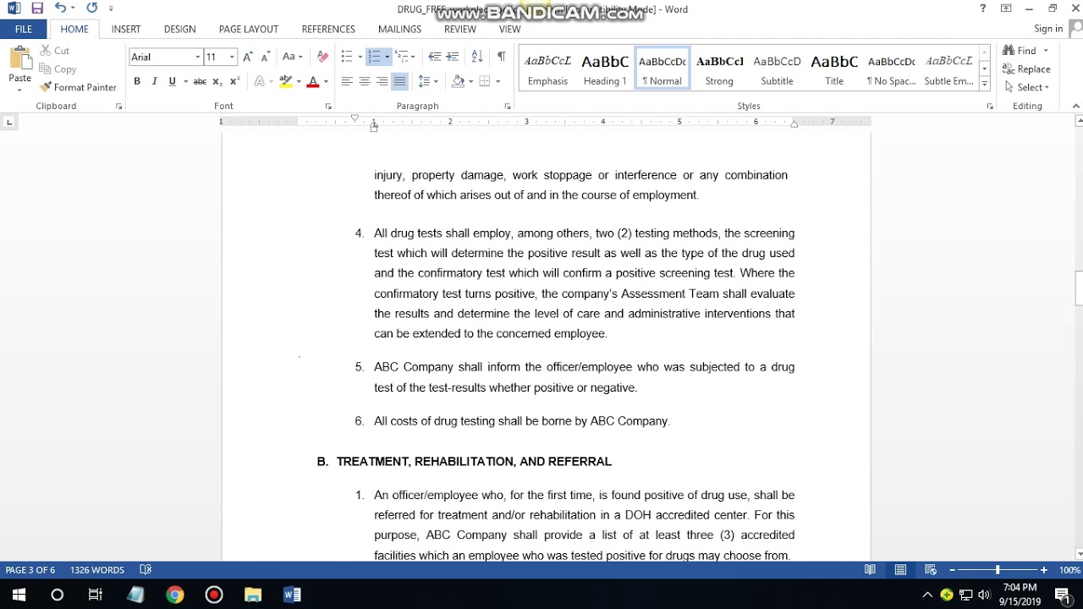1083x609 pixels.
Task: Expand the Styles gallery
Action: pos(985,84)
